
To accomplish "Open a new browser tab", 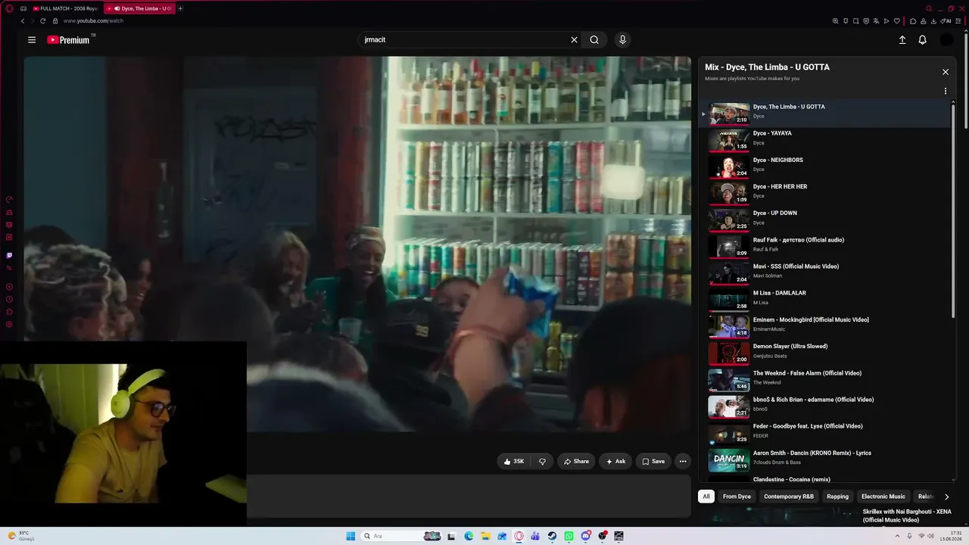I will (x=180, y=8).
